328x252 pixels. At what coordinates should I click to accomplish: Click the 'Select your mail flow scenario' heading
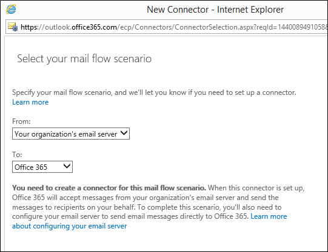[x=84, y=59]
